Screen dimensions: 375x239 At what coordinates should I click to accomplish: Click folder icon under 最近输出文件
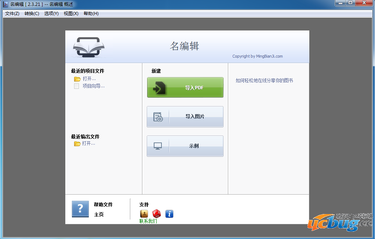[77, 144]
